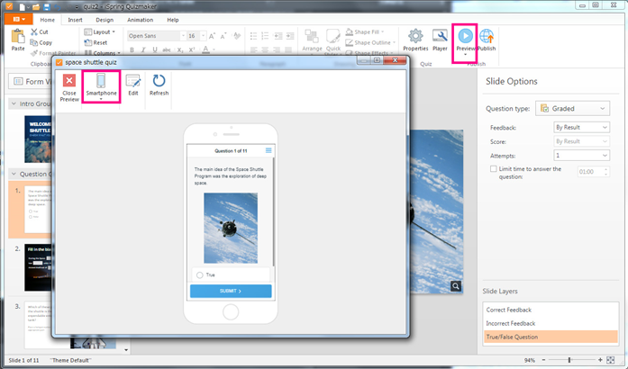Open the Attempts dropdown
The width and height of the screenshot is (628, 369).
coord(581,156)
